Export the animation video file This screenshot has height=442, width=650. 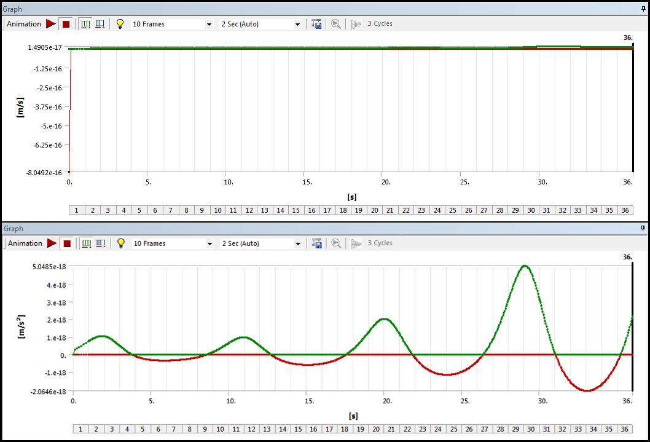(x=316, y=23)
